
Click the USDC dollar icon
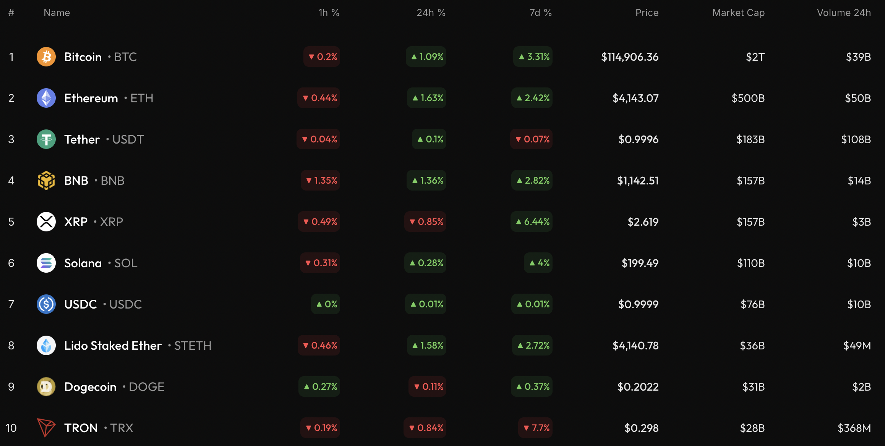[x=46, y=304]
